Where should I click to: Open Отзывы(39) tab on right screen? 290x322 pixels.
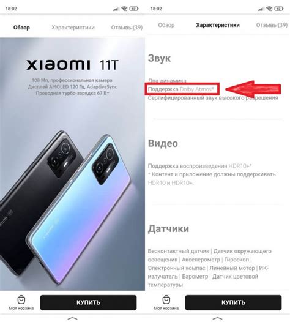tap(272, 25)
